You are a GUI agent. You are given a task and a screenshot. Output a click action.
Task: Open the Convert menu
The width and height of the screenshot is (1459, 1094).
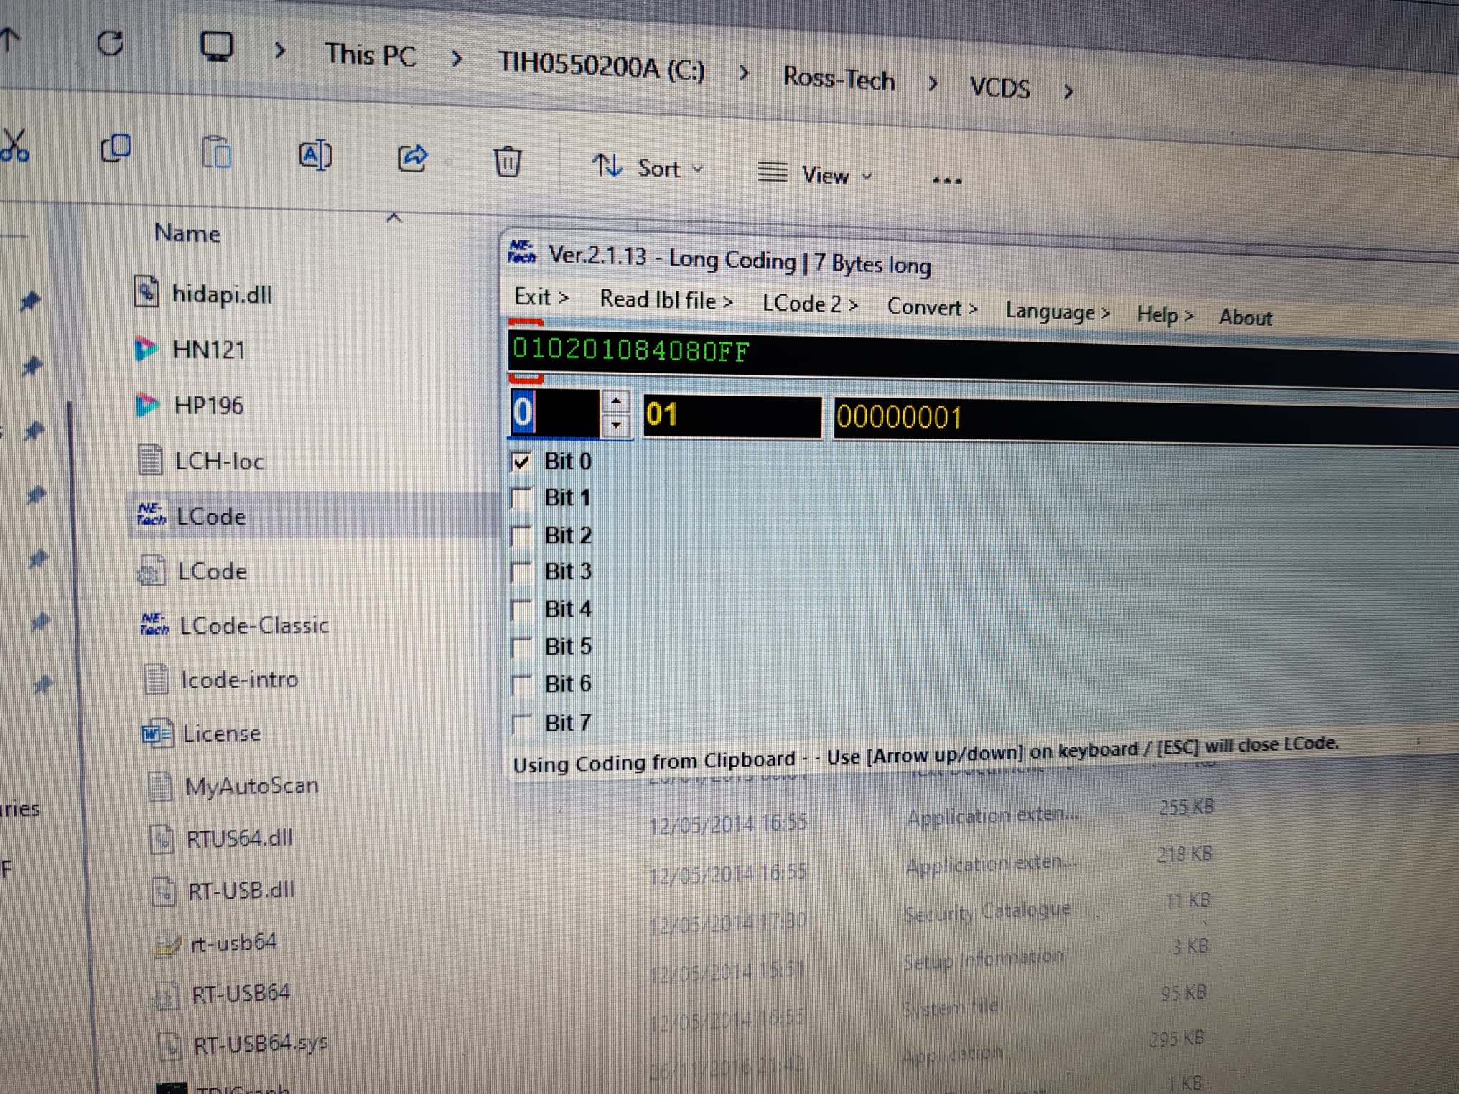[933, 307]
